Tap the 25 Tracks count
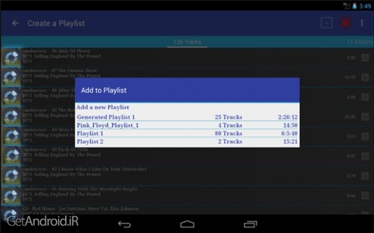The image size is (374, 233). pos(228,117)
